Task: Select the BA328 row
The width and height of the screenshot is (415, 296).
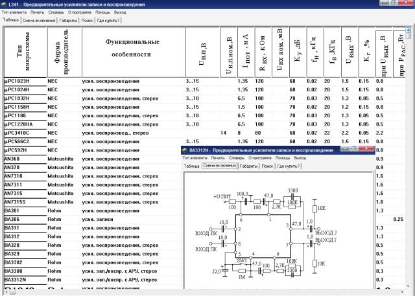Action: coord(92,245)
